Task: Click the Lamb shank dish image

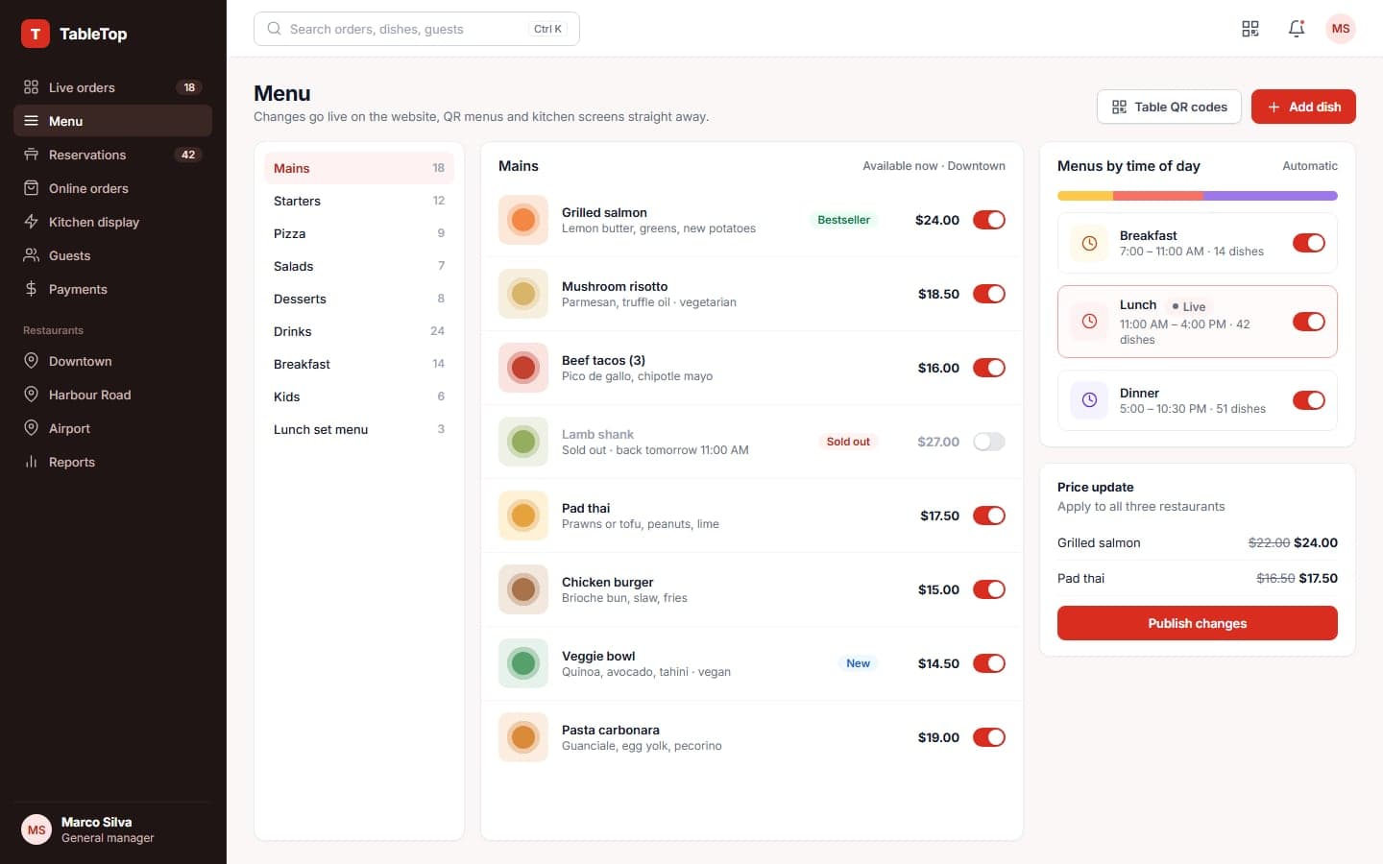Action: pos(523,442)
